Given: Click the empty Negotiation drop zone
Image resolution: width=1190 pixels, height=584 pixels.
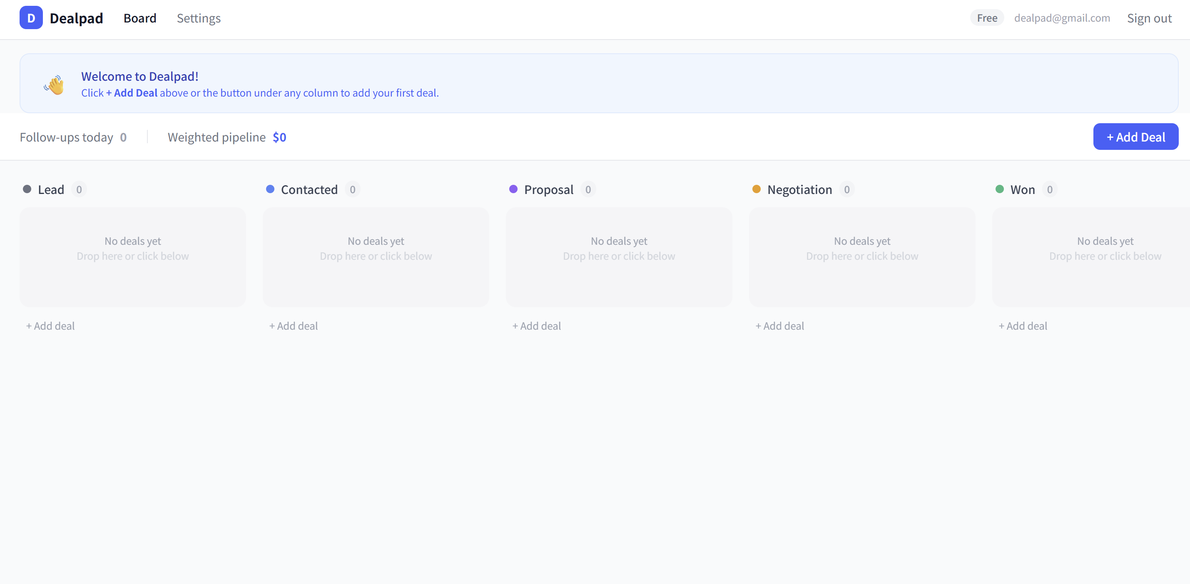Looking at the screenshot, I should 862,257.
